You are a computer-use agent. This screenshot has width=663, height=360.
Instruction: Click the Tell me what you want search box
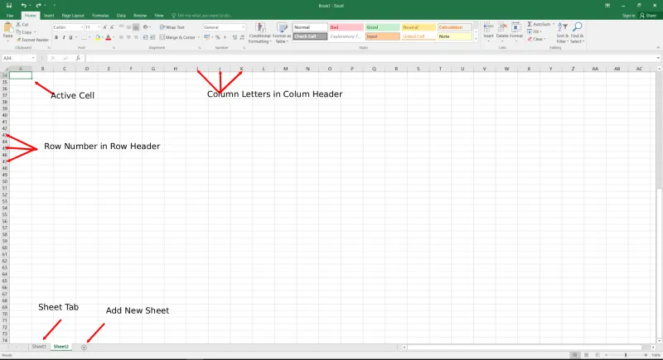(x=202, y=16)
